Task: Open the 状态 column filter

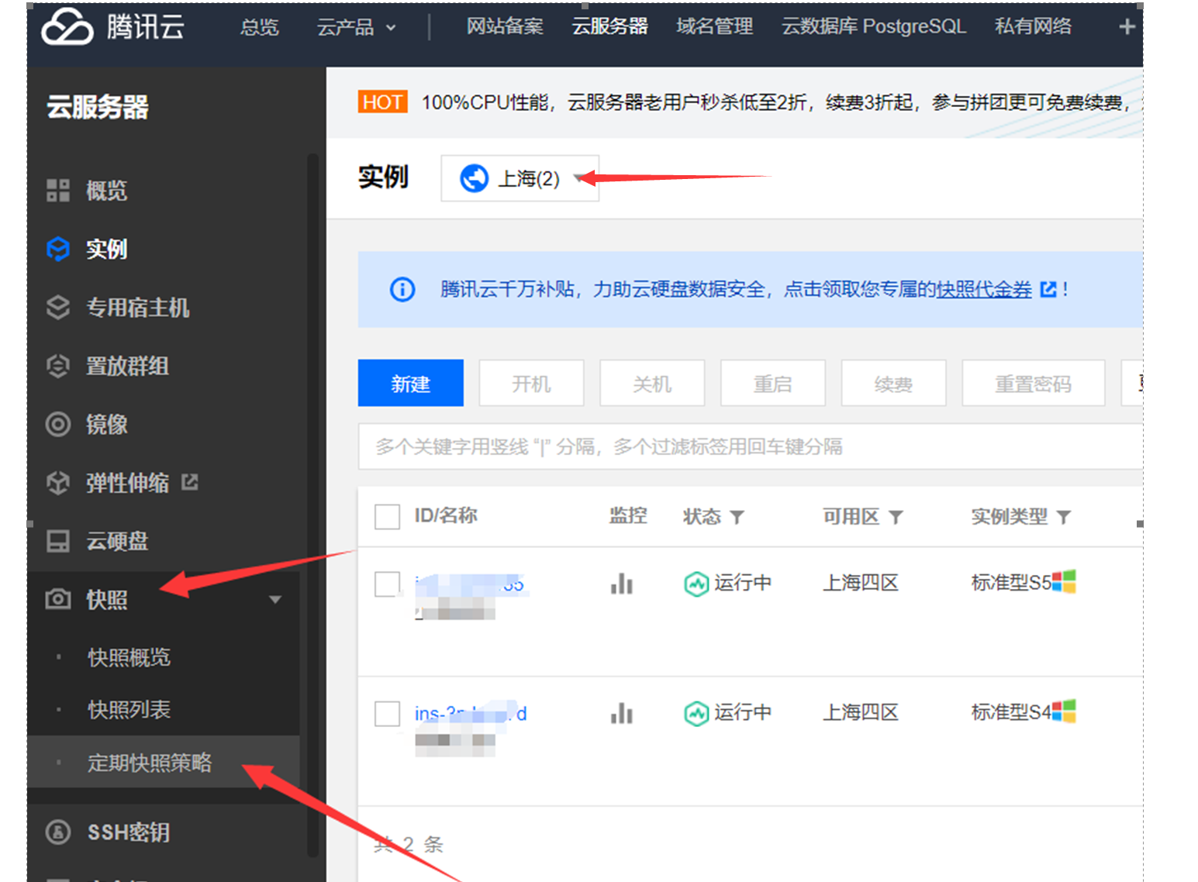Action: (737, 517)
